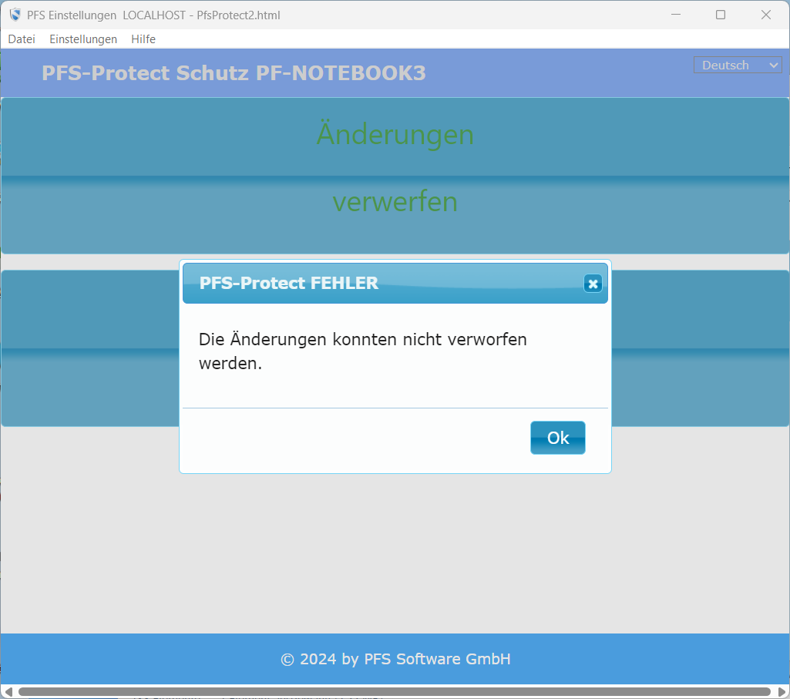Minimize the PFS Einstellungen window

click(x=675, y=15)
